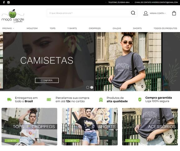180x151 pixels.
Task: Open the Moletom category
Action: [32, 28]
